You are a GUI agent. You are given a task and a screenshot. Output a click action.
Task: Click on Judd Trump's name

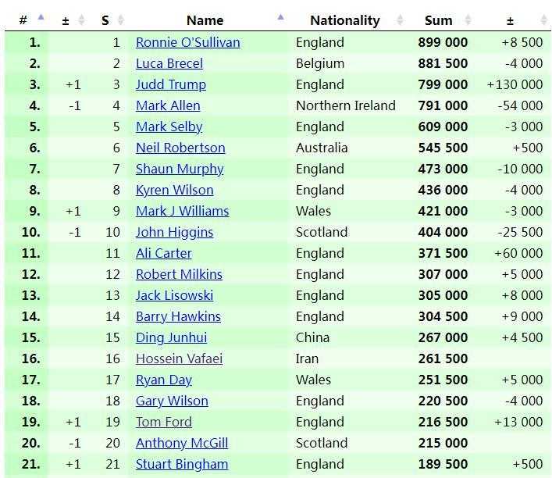[170, 84]
